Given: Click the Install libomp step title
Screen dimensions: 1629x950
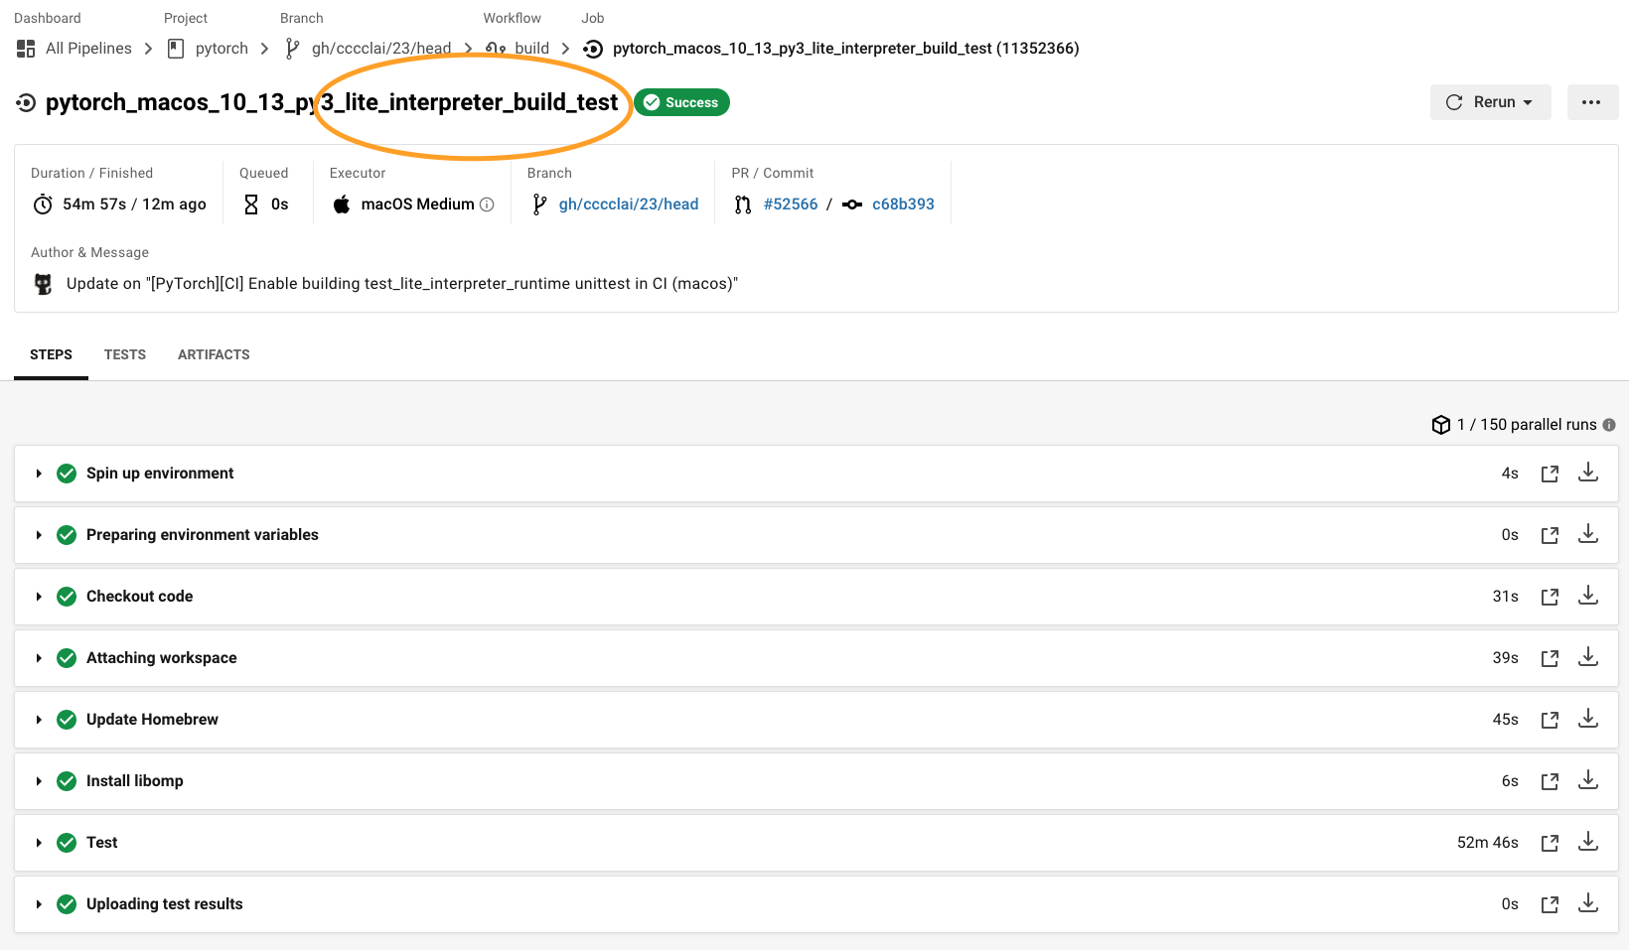Looking at the screenshot, I should 135,781.
